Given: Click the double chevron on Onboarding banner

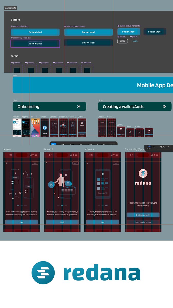Looking at the screenshot, I should (x=79, y=107).
